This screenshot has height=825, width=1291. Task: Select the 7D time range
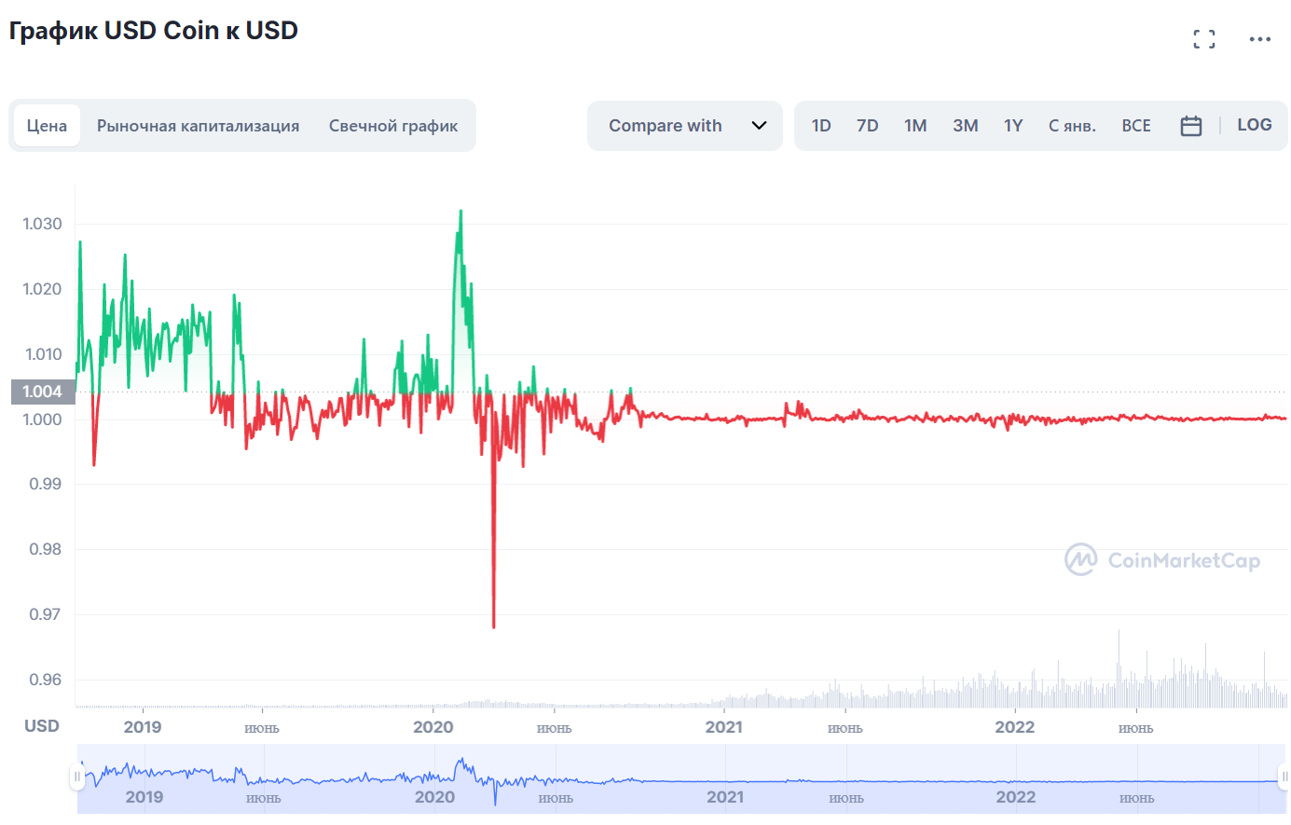pos(868,126)
